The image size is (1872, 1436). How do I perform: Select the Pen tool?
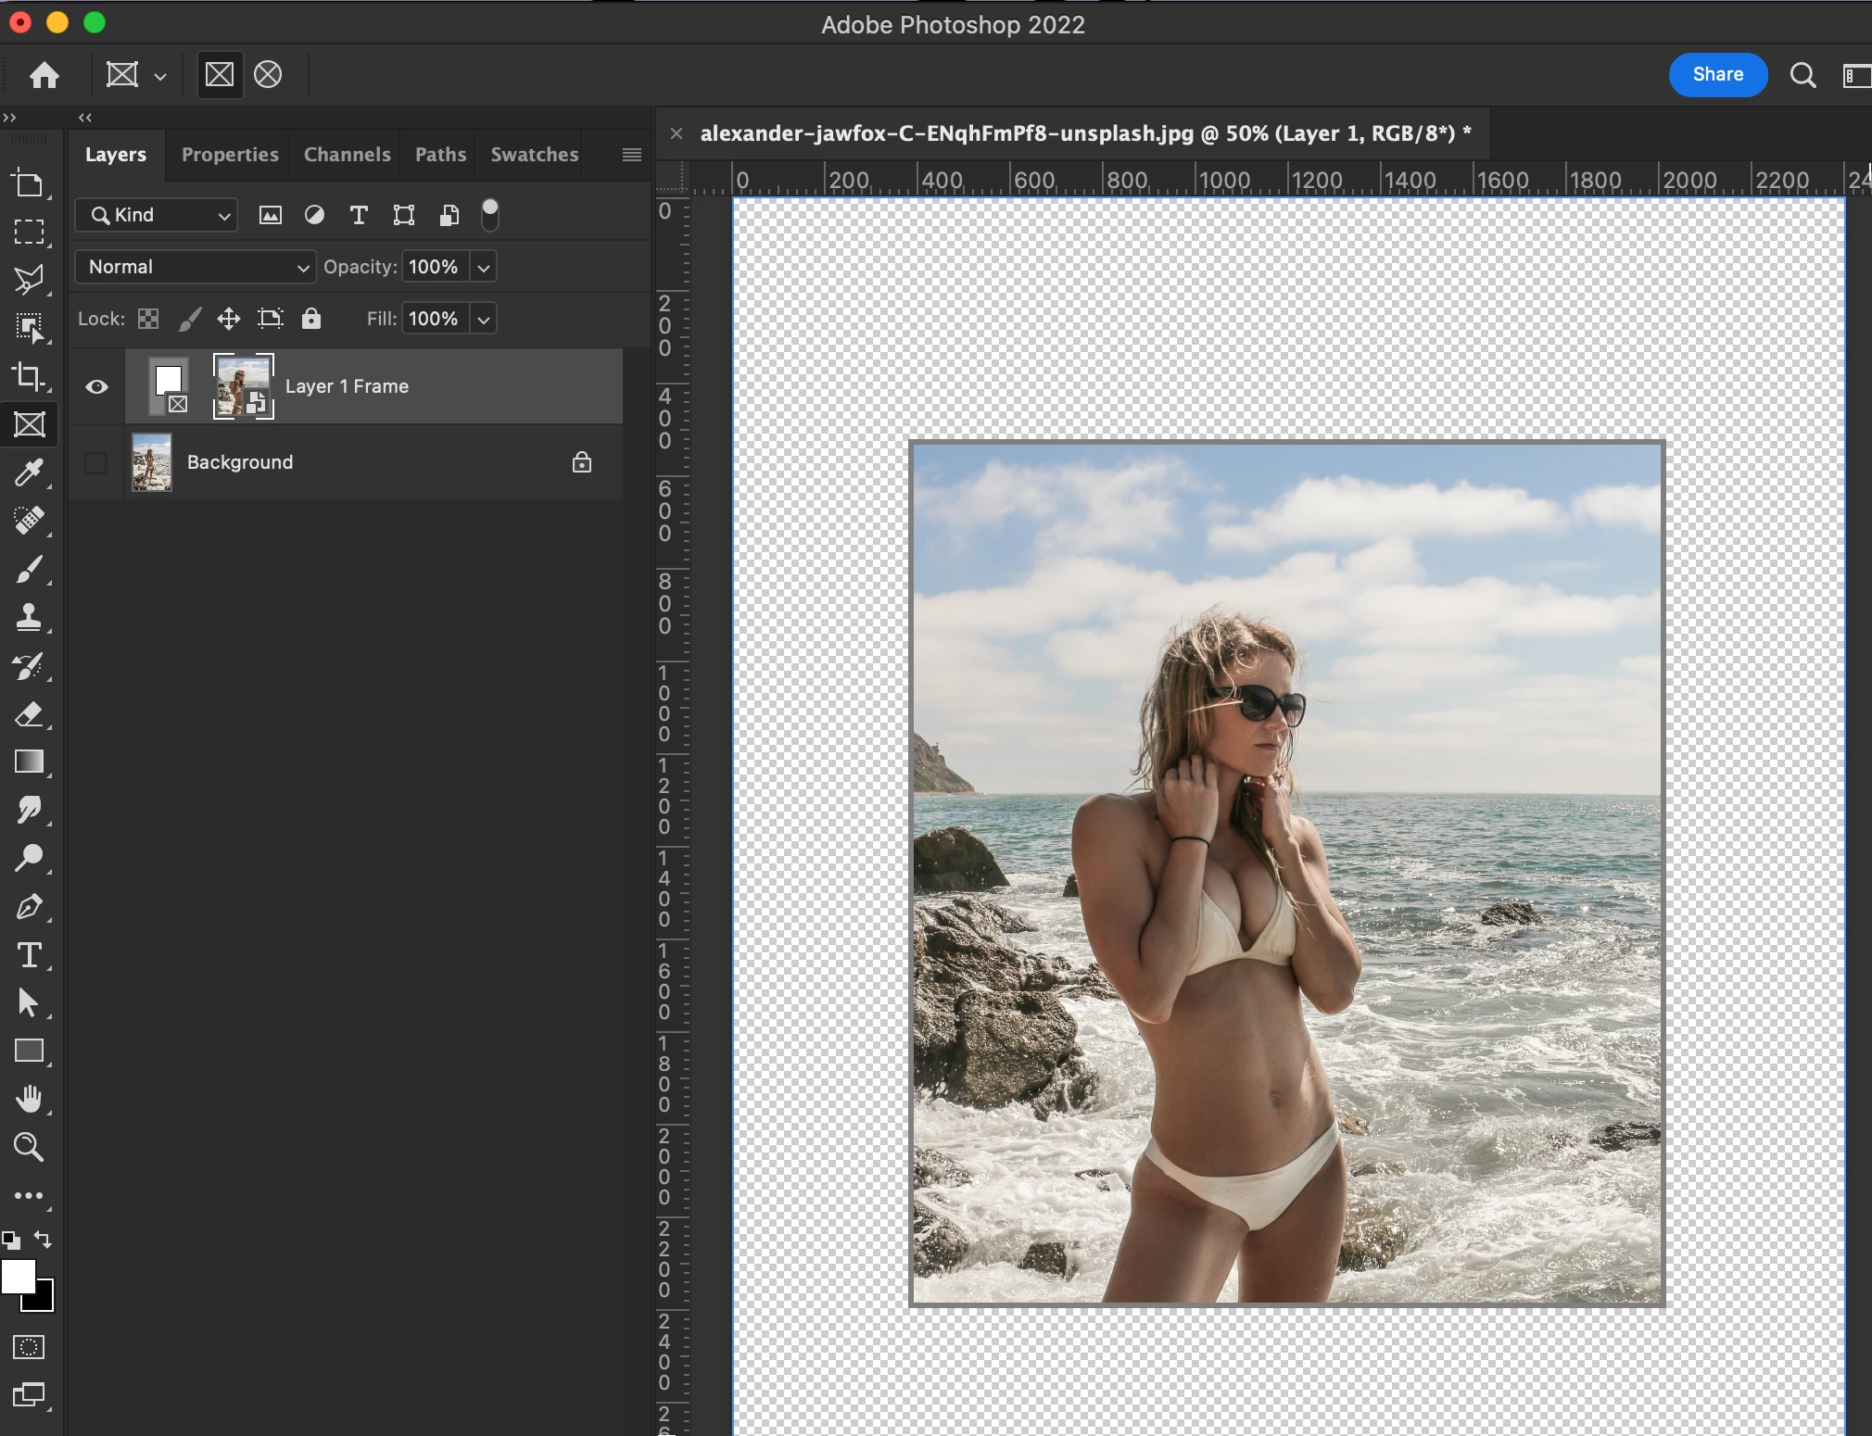click(x=29, y=907)
